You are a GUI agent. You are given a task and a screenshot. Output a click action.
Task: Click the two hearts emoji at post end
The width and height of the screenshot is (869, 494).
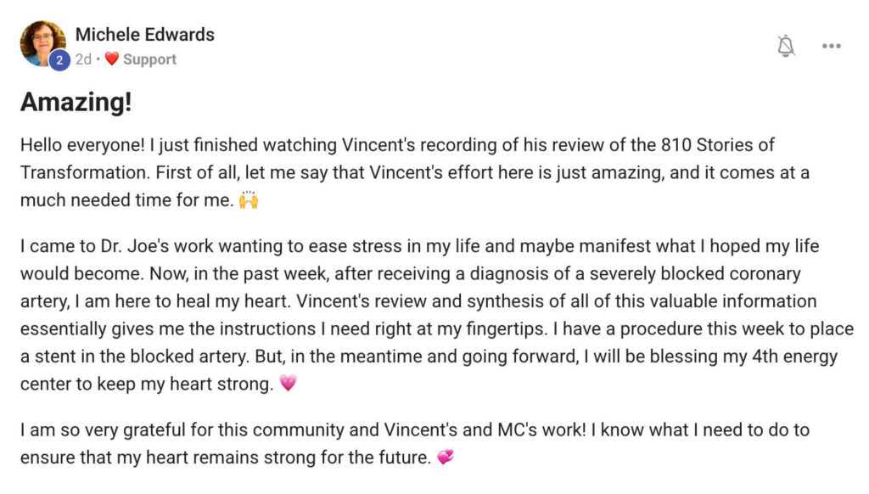coord(446,457)
